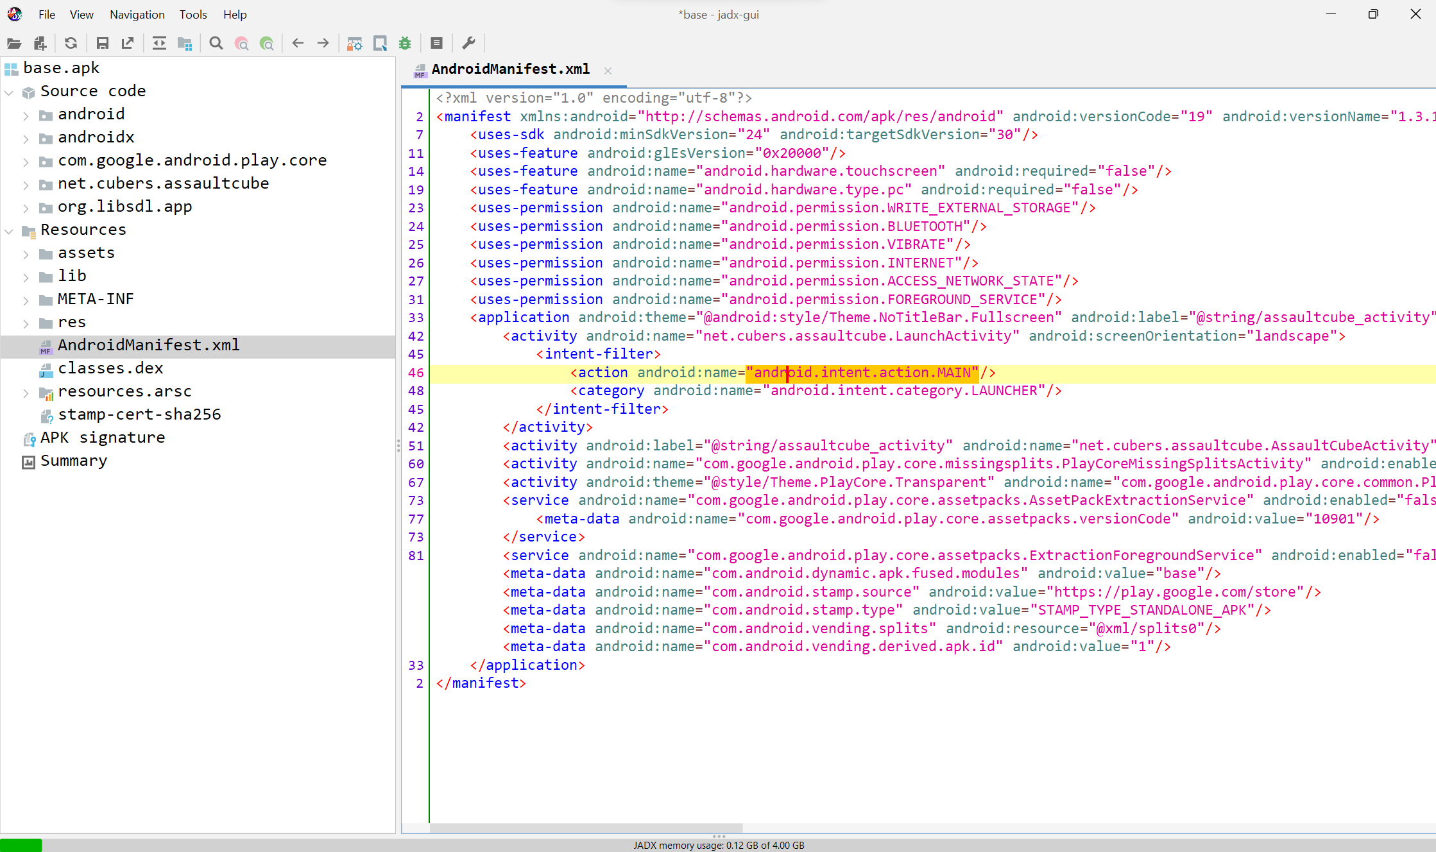
Task: Click highlighted android.intent.action.MAIN text
Action: tap(862, 373)
